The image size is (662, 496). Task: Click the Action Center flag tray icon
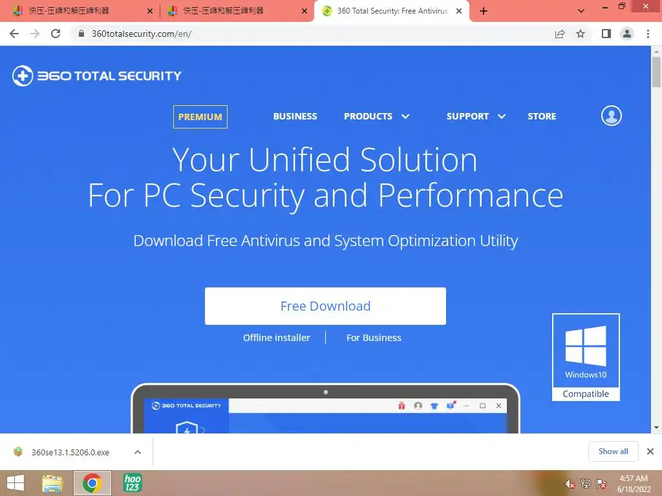[x=601, y=484]
